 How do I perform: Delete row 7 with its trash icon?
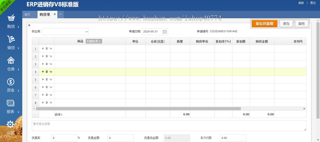coord(47,95)
